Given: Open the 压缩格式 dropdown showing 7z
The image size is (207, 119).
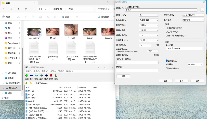Looking at the screenshot, I should point(149,15).
